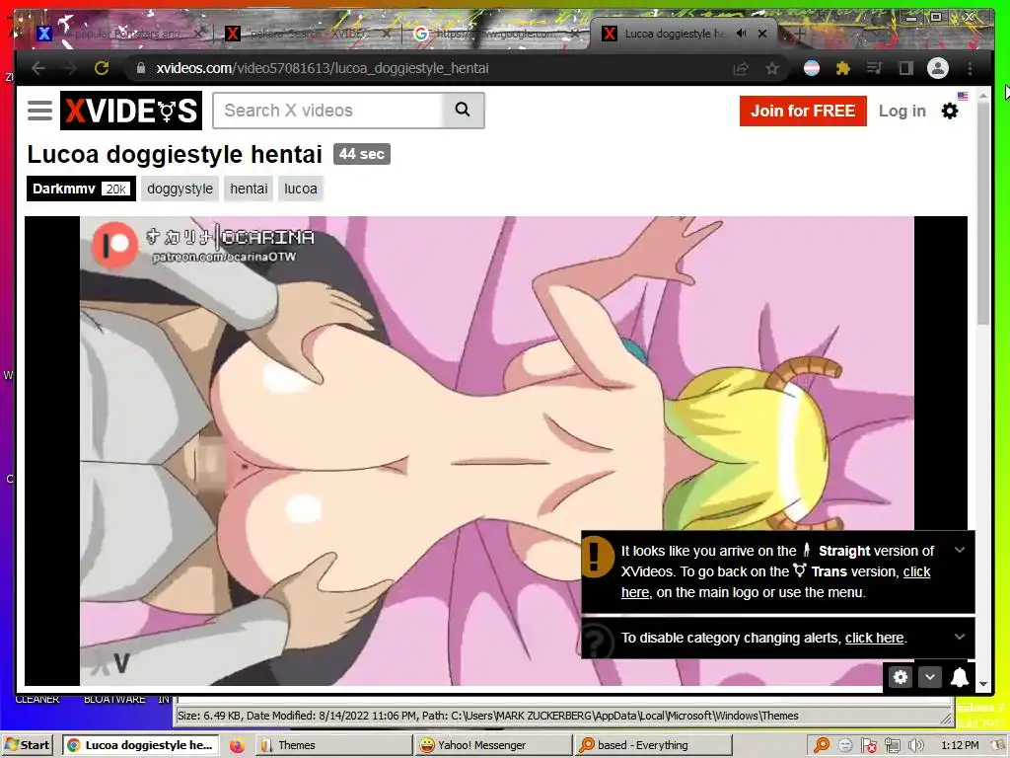Image resolution: width=1010 pixels, height=758 pixels.
Task: Focus the Search X videos field
Action: [327, 111]
